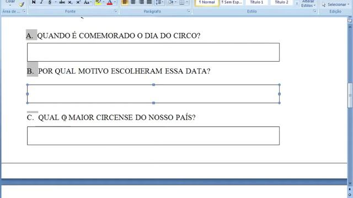The width and height of the screenshot is (353, 198).
Task: Click the answer box under question C
Action: 153,136
